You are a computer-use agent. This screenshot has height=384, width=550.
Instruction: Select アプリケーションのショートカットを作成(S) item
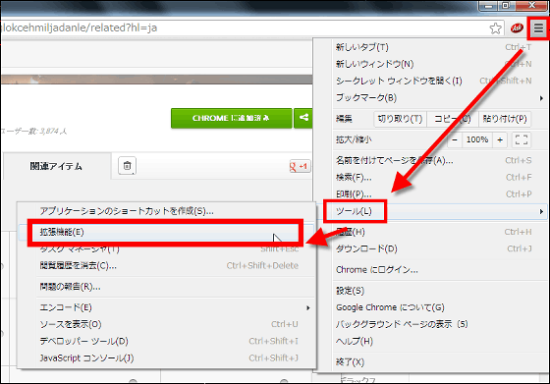[166, 211]
